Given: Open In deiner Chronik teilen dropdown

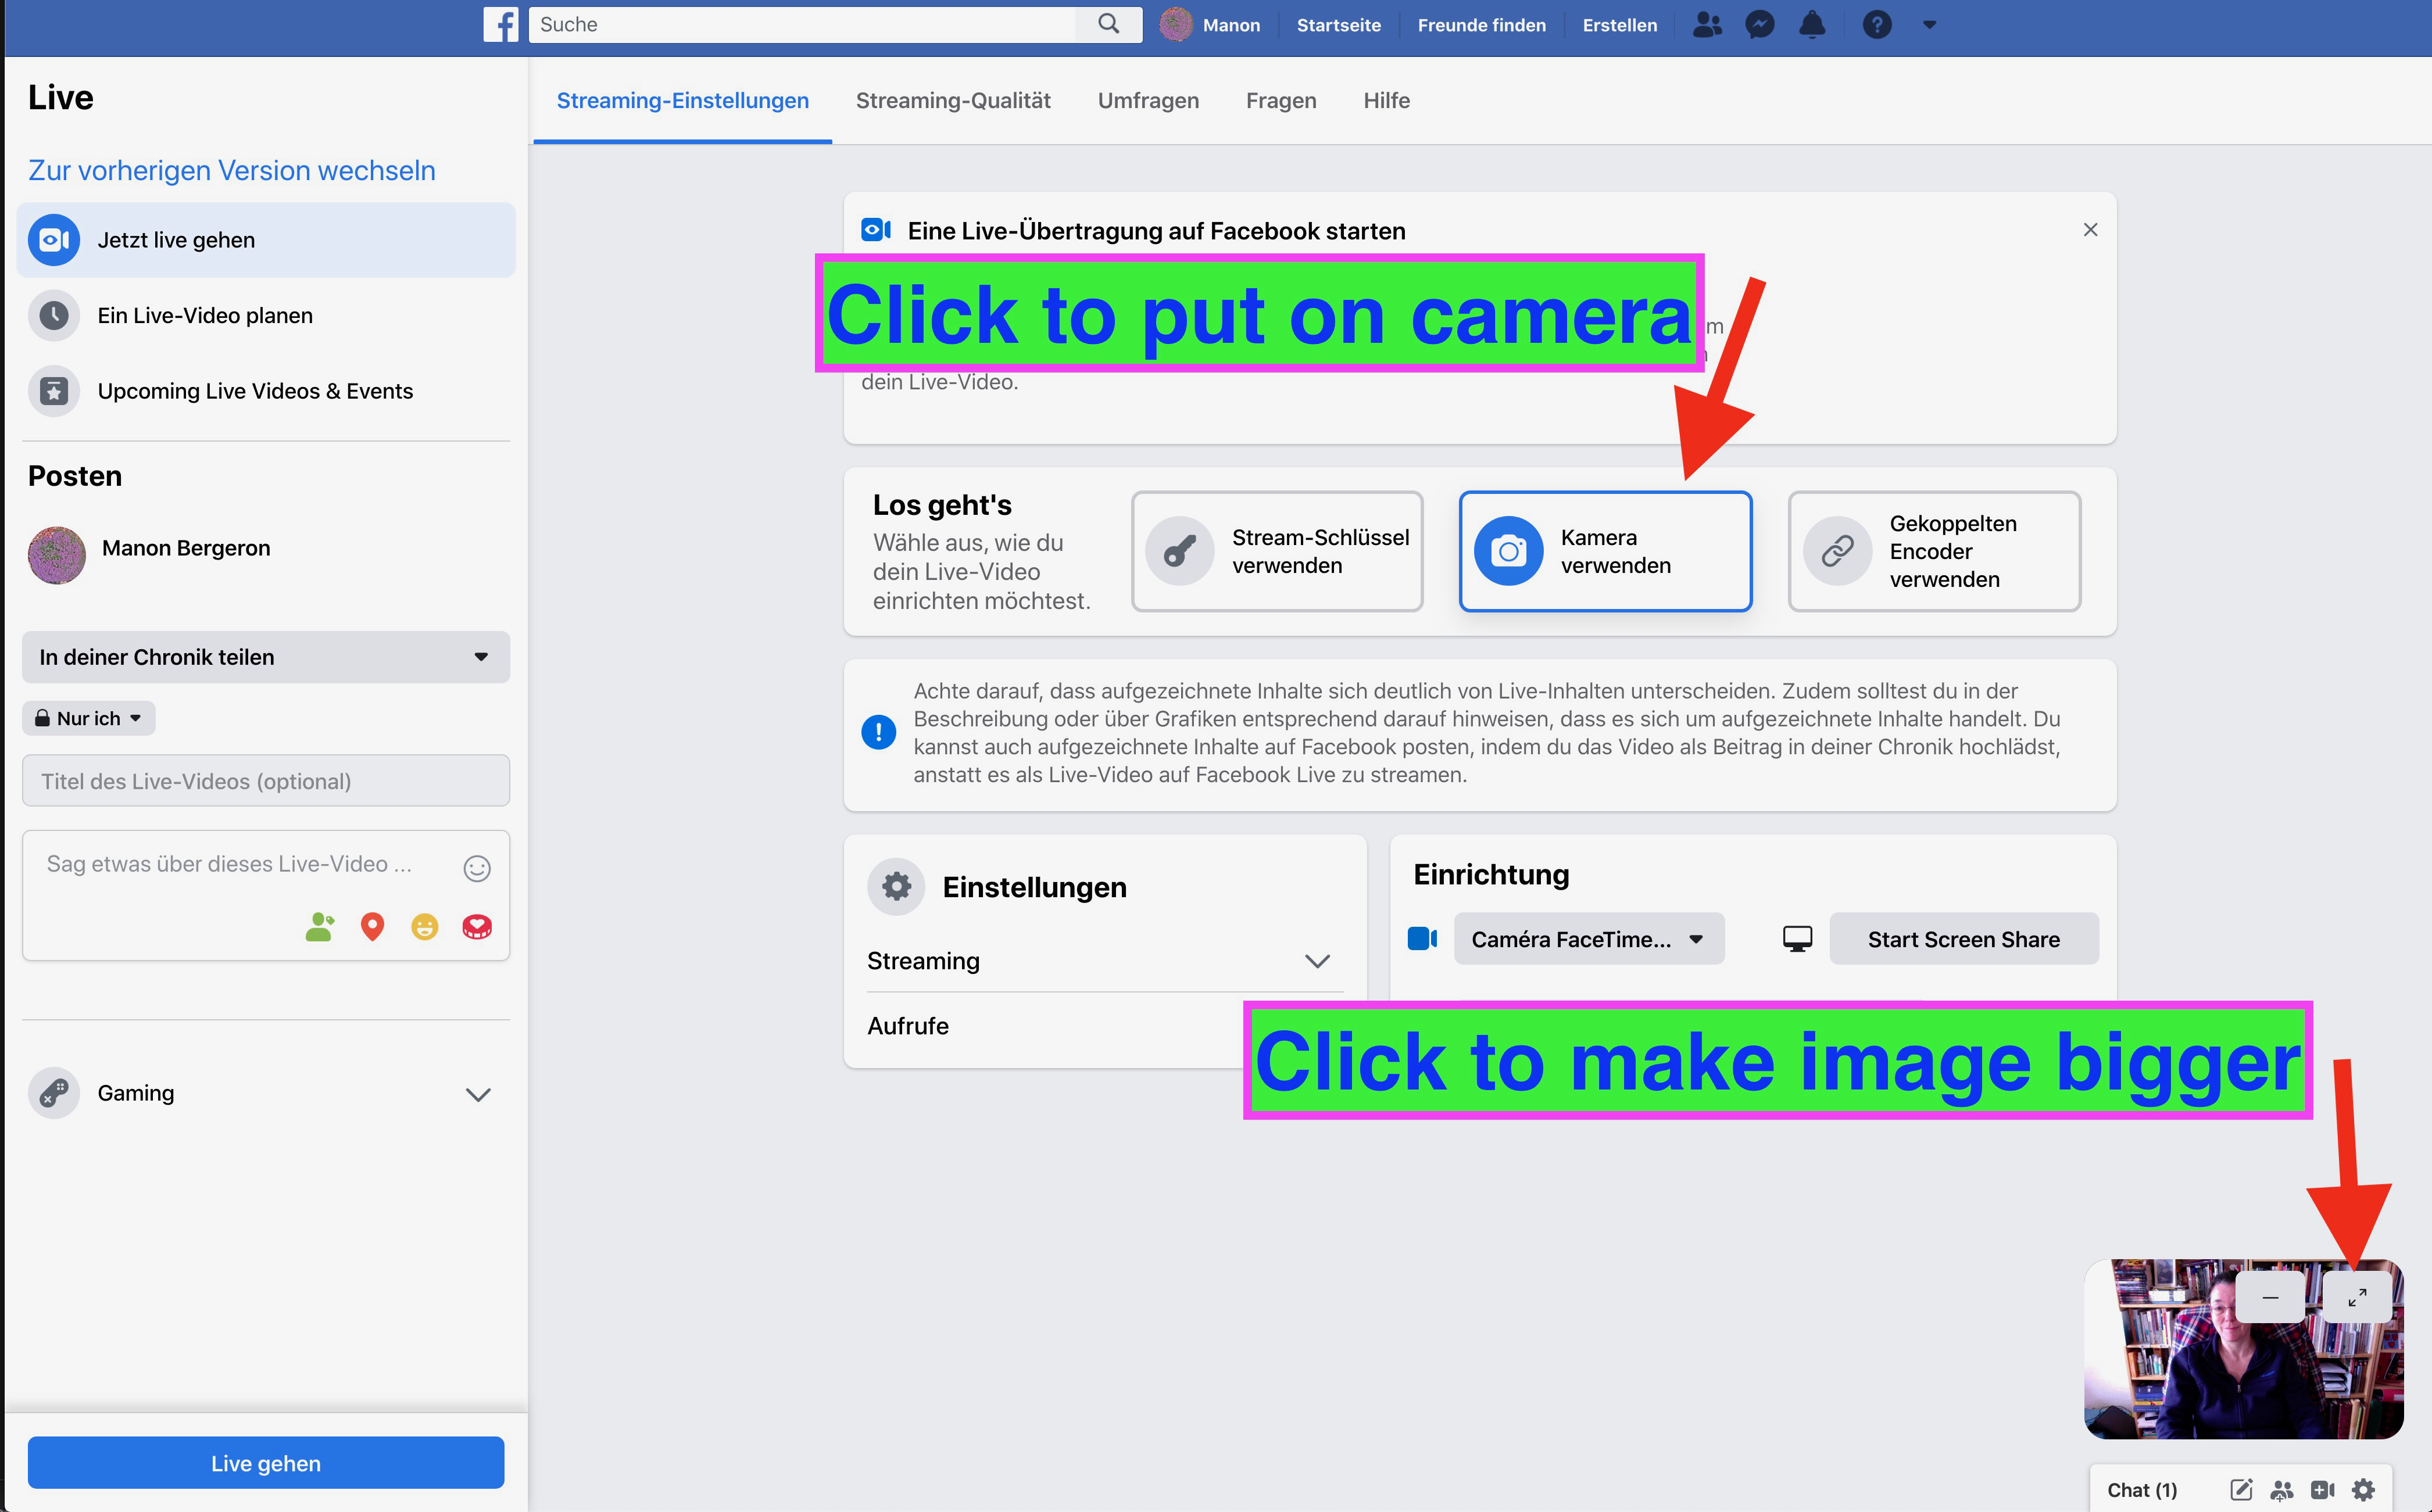Looking at the screenshot, I should pyautogui.click(x=265, y=657).
